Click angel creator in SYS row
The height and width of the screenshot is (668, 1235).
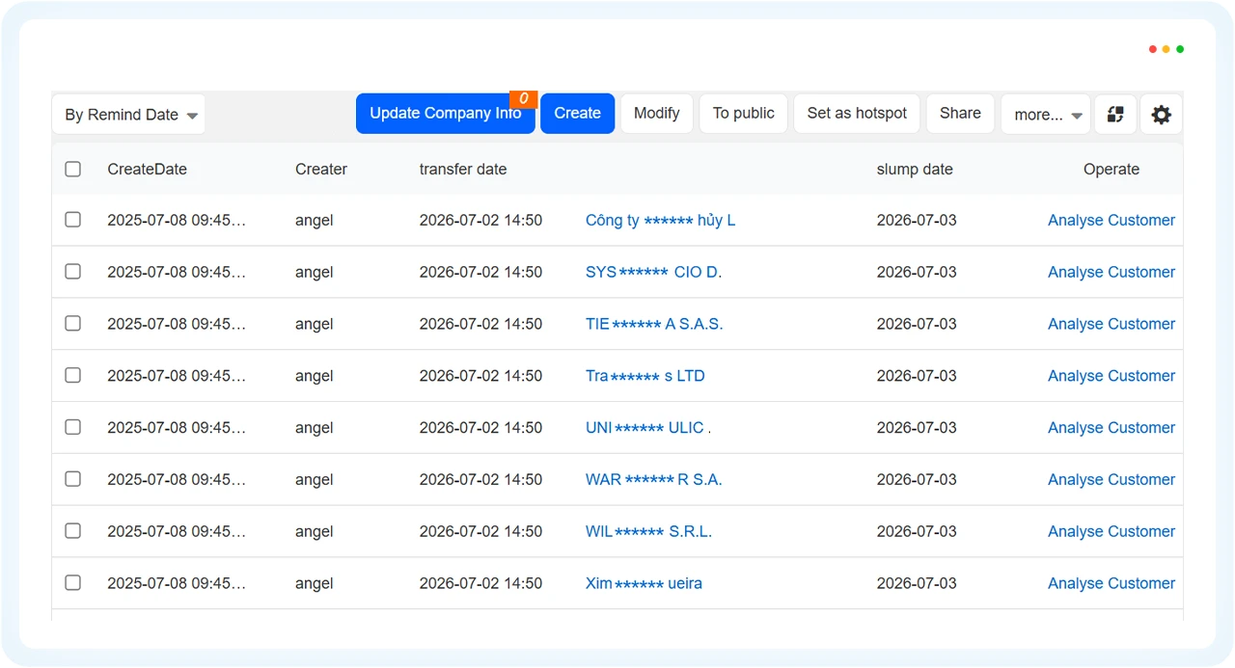(x=315, y=272)
